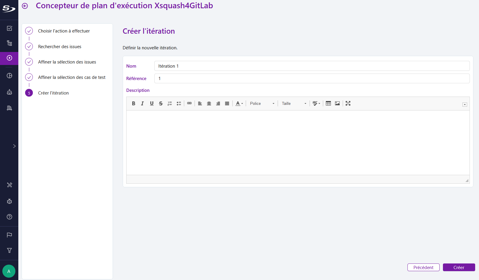Insert a table into the description
This screenshot has height=280, width=479.
click(328, 103)
